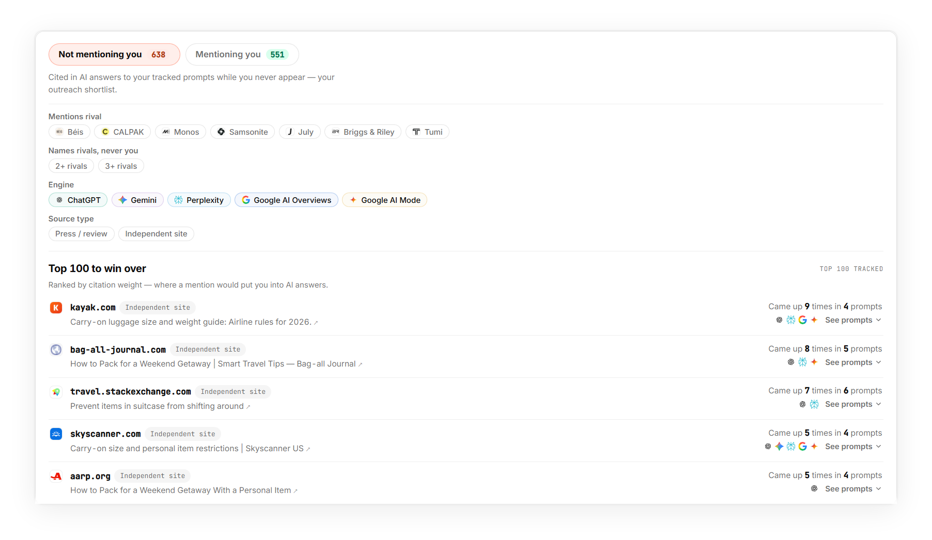Click the ChatGPT icon in travel.stackexchange.com row
Viewport: 932px width, 540px height.
pos(802,404)
